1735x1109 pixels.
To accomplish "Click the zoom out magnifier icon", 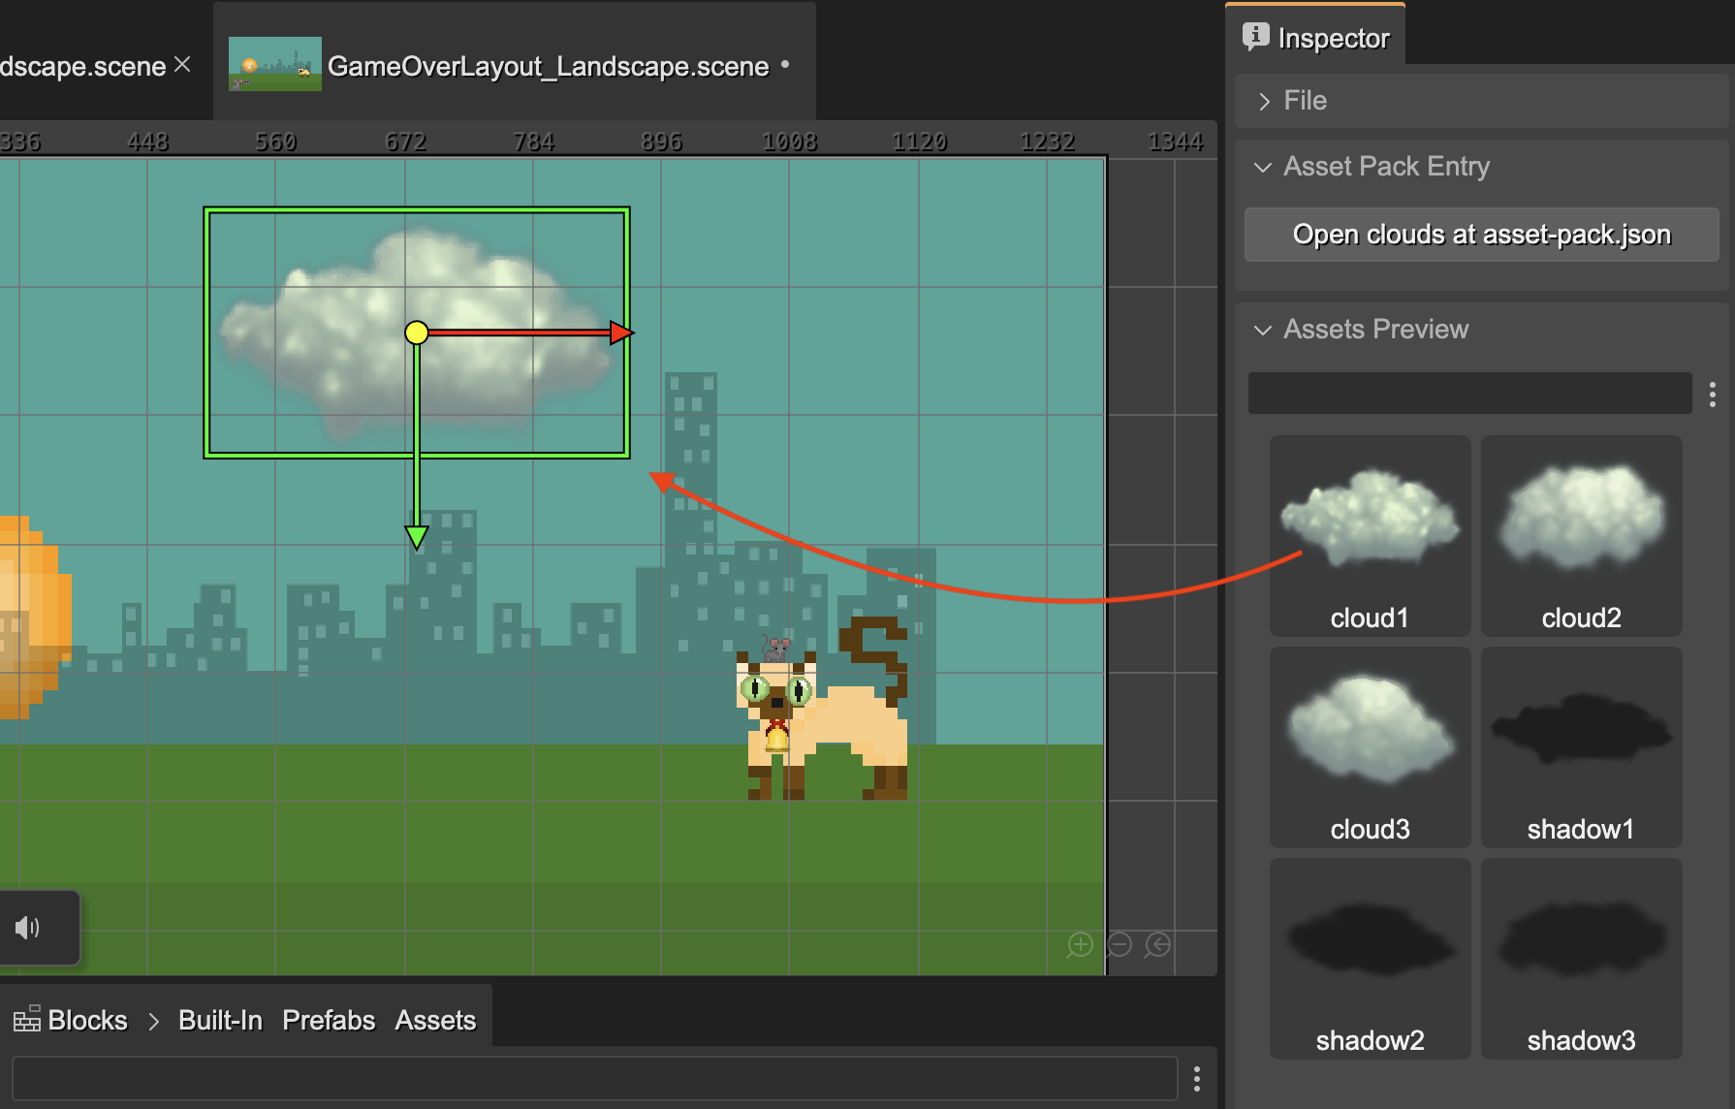I will click(x=1119, y=944).
